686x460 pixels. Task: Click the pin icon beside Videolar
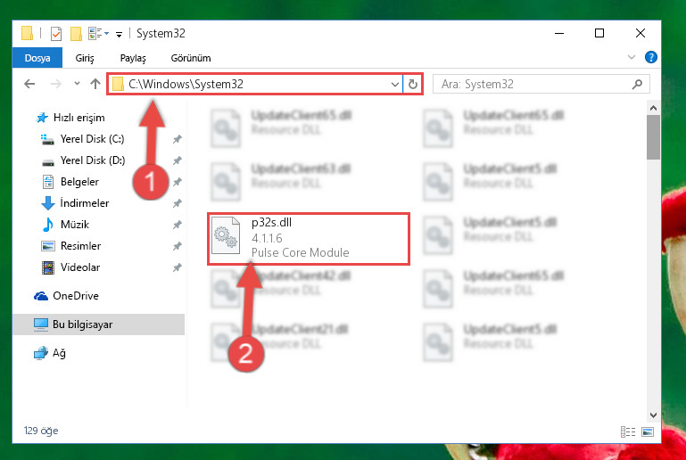(x=177, y=267)
